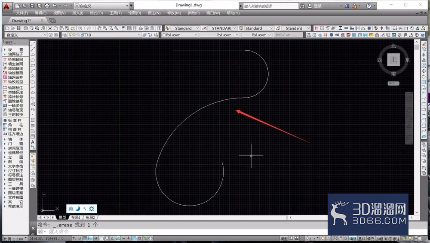
Task: Select the Pan hand tool
Action: [x=99, y=28]
